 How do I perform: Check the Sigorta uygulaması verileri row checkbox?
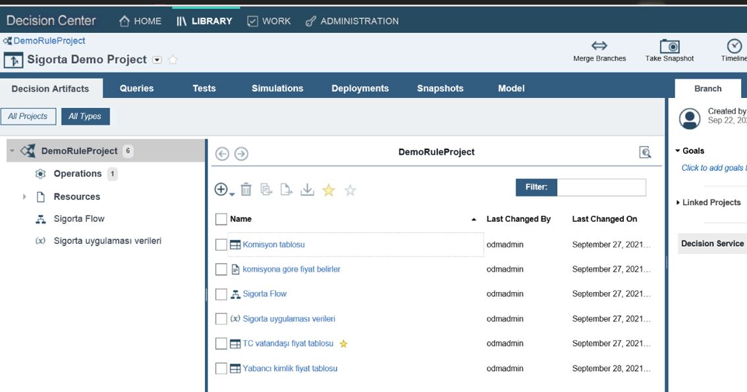[221, 319]
